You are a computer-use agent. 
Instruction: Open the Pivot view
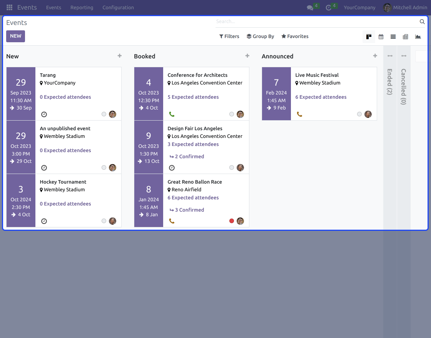tap(405, 36)
